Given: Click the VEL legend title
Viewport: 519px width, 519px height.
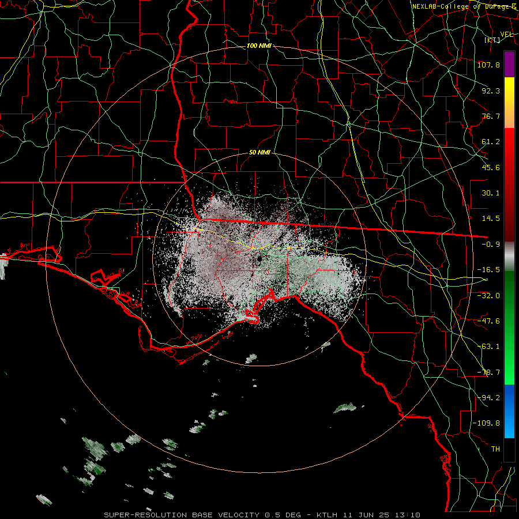Looking at the screenshot, I should tap(506, 35).
